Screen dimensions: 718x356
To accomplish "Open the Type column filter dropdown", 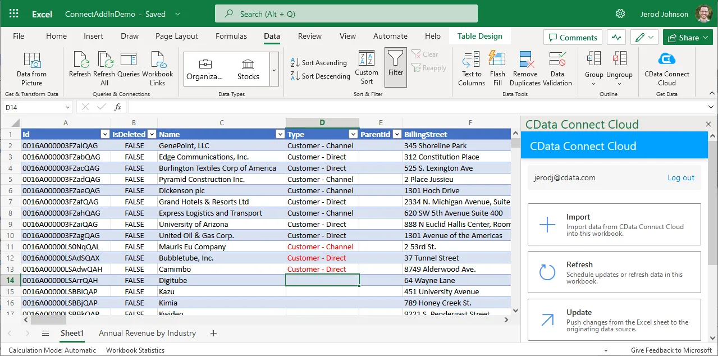I will click(353, 134).
